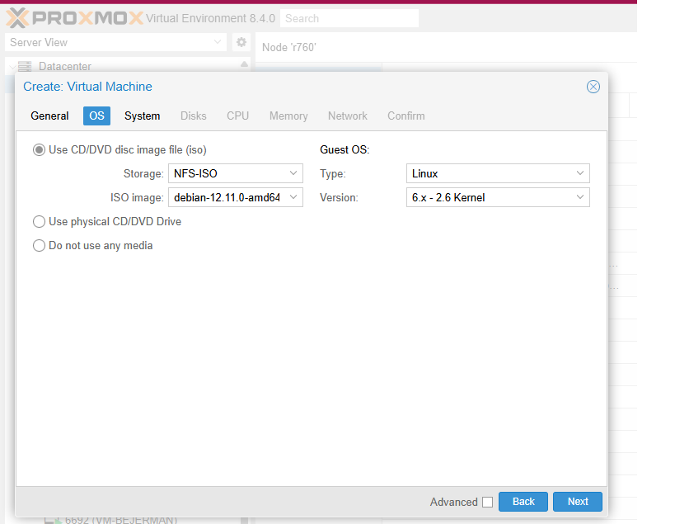Open the Network tab
The height and width of the screenshot is (524, 675).
[x=348, y=116]
